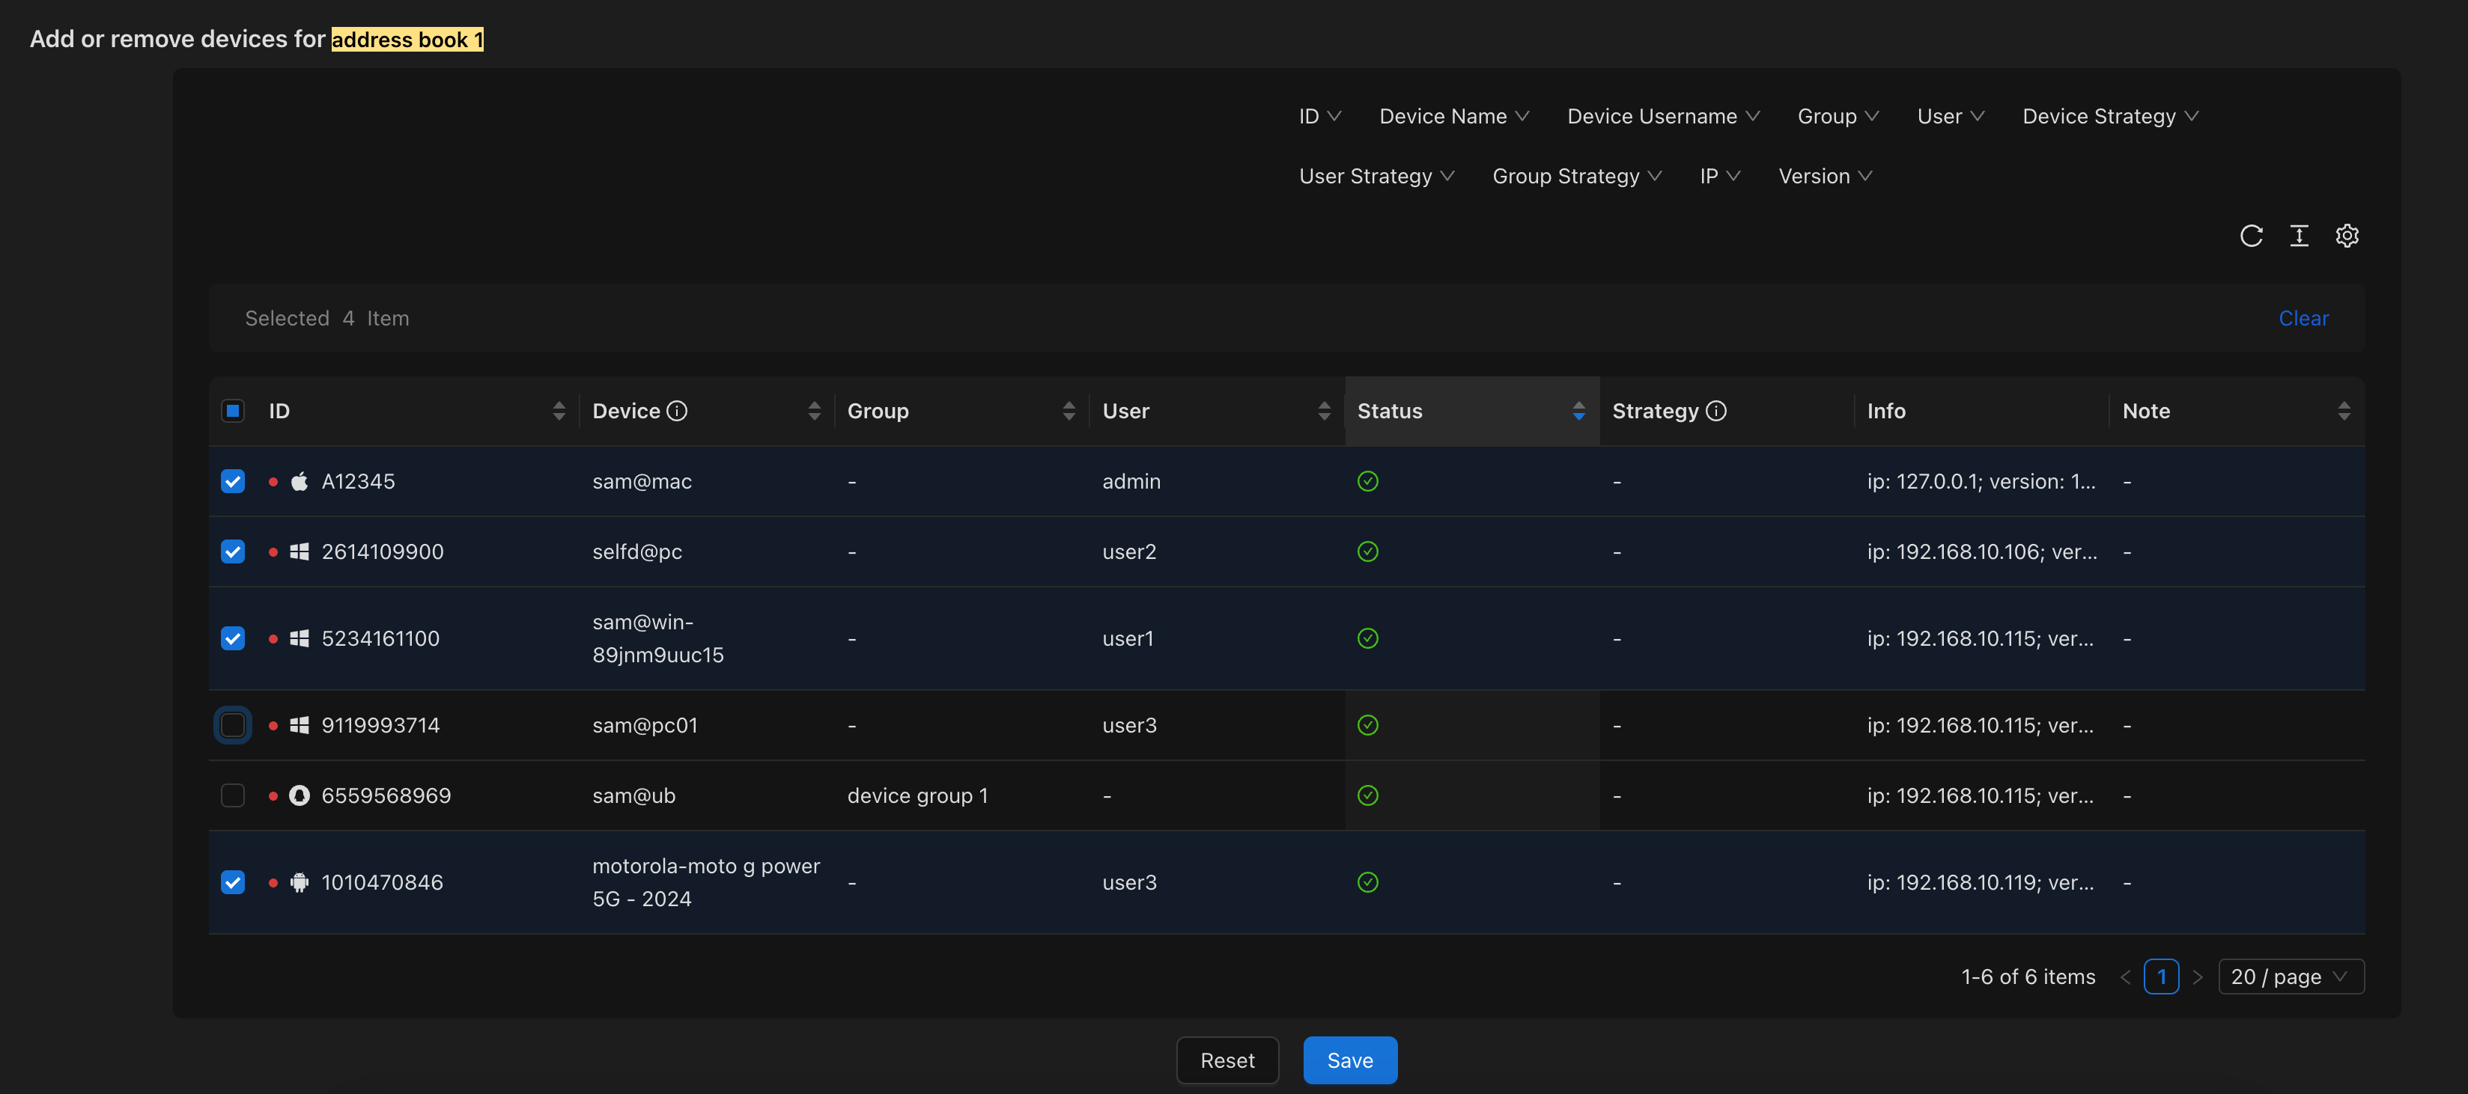Image resolution: width=2468 pixels, height=1094 pixels.
Task: Uncheck device 5234161100
Action: click(x=233, y=638)
